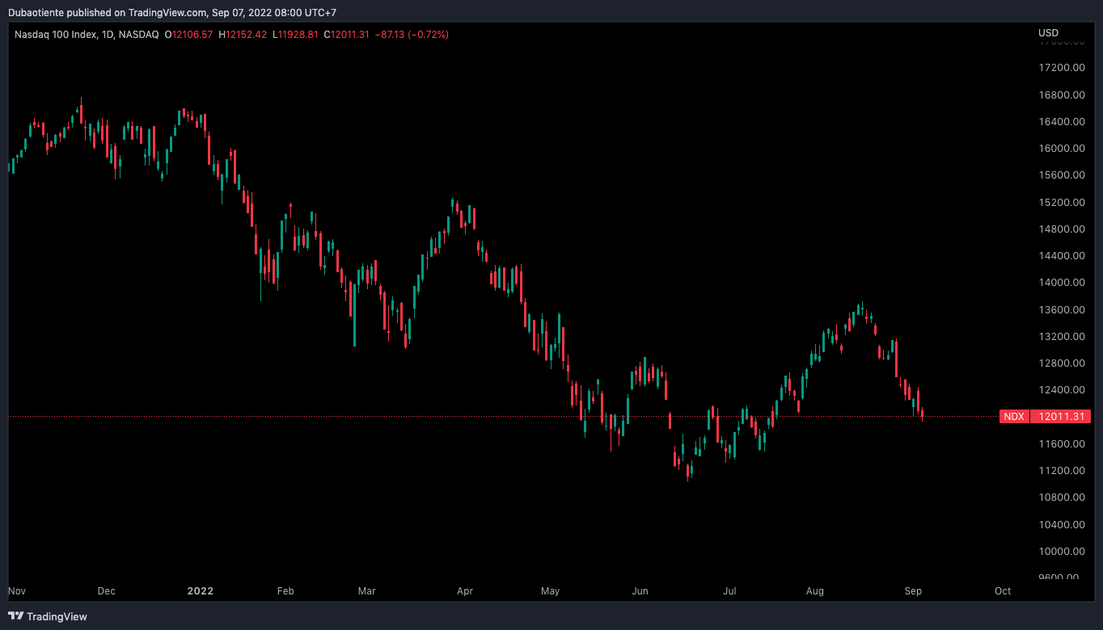Click the high value H12152.42
Screen dimensions: 1103x630
click(243, 35)
